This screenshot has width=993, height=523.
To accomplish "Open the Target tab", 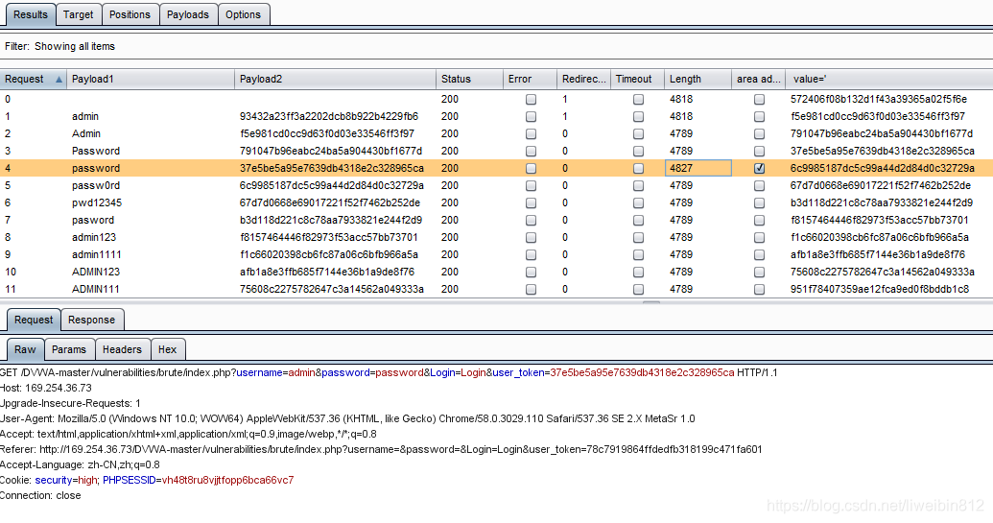I will [79, 14].
